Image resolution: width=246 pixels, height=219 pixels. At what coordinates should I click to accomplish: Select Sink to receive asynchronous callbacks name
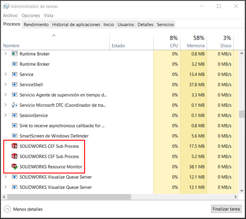[x=62, y=126]
